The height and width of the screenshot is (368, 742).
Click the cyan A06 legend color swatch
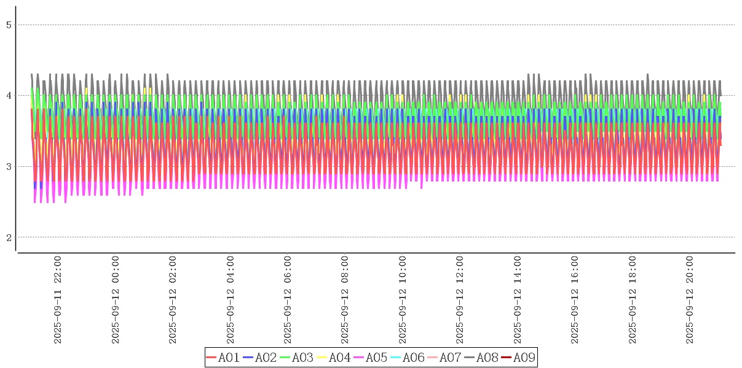(396, 358)
